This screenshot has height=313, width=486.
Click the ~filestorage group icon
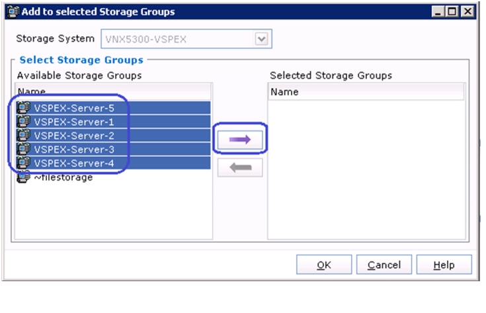point(24,177)
